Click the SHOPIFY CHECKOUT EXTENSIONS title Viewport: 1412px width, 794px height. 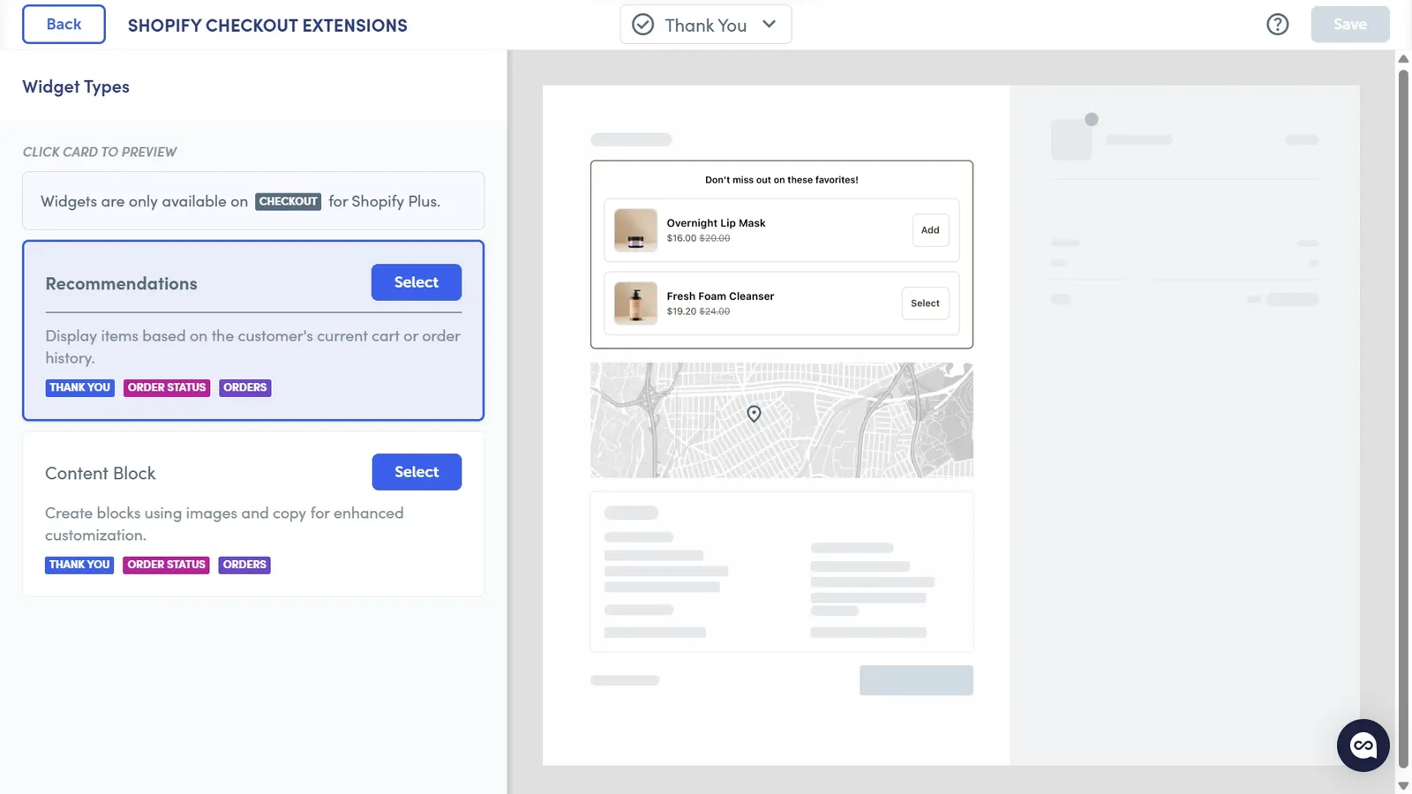pyautogui.click(x=267, y=26)
